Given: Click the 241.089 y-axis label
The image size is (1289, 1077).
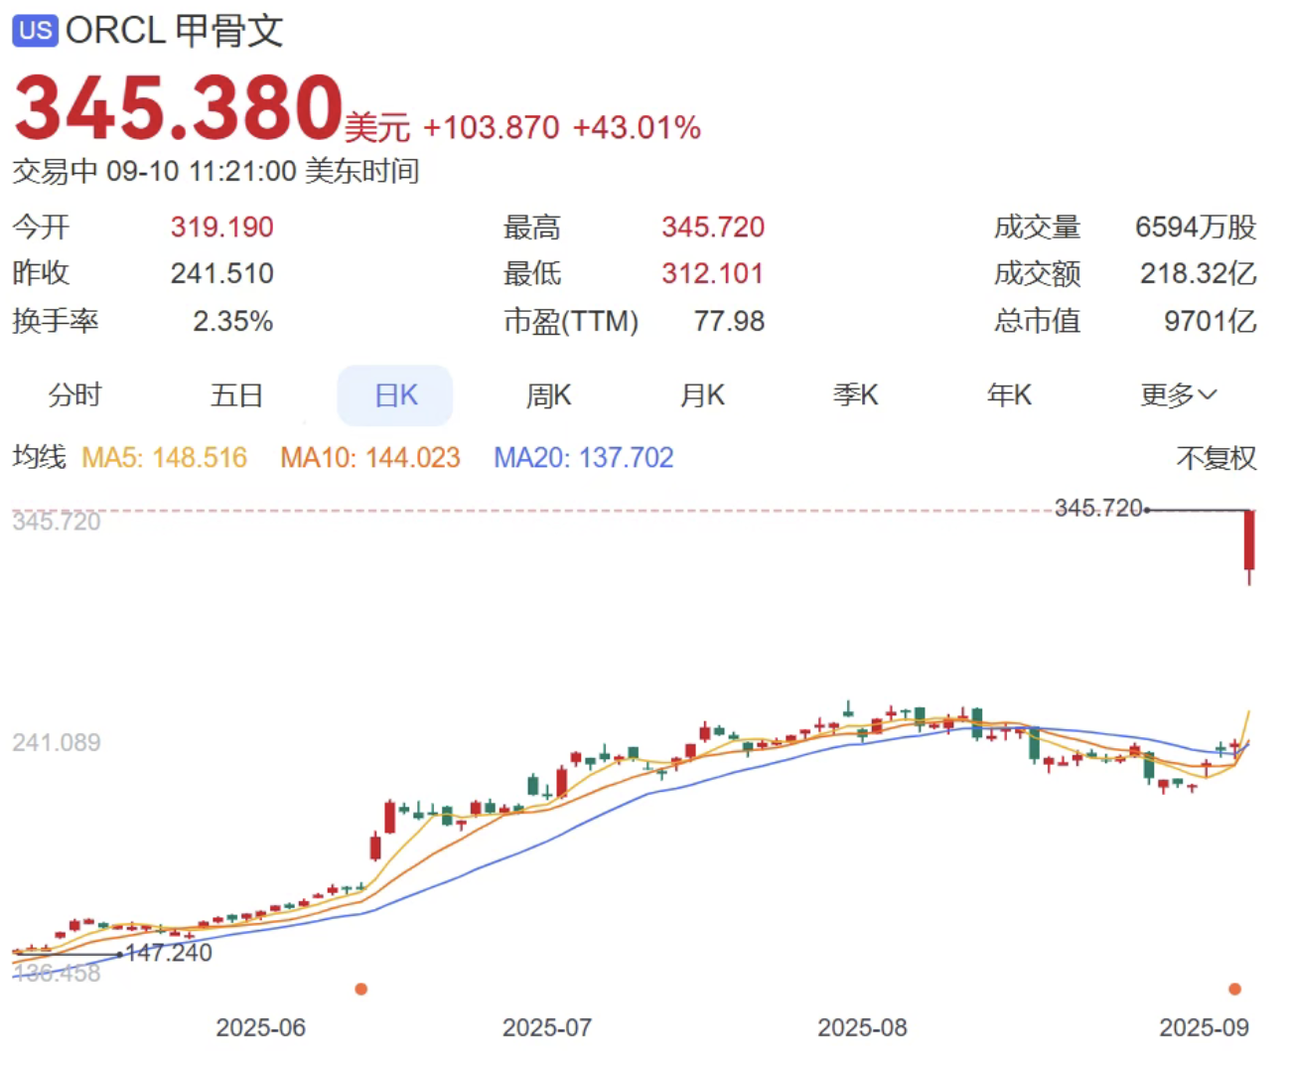Looking at the screenshot, I should coord(57,742).
